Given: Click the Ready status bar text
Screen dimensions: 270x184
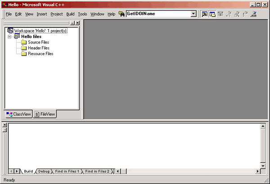Looking at the screenshot, I should (x=9, y=180).
